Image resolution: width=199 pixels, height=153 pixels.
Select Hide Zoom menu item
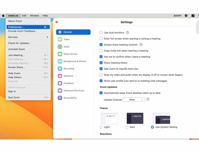(28, 73)
